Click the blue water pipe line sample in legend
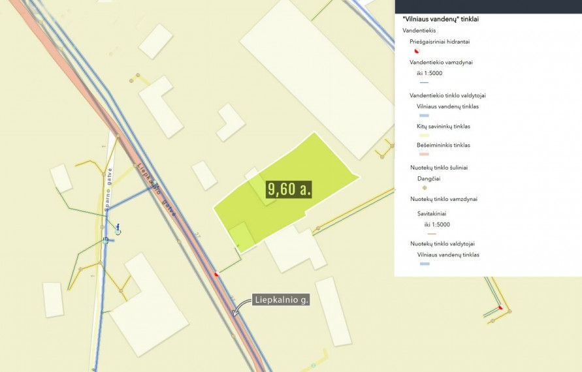This screenshot has width=582, height=372. pyautogui.click(x=424, y=83)
